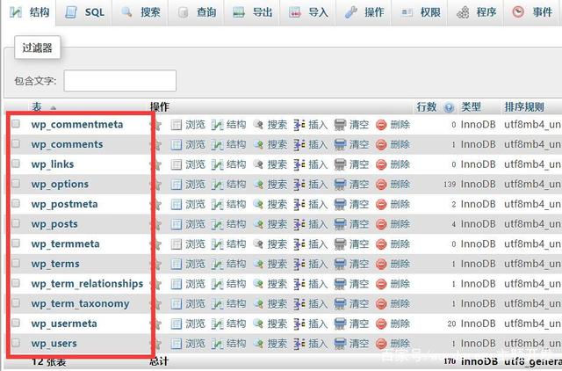The width and height of the screenshot is (562, 371).
Task: Open the wp_usermeta table link
Action: 64,324
